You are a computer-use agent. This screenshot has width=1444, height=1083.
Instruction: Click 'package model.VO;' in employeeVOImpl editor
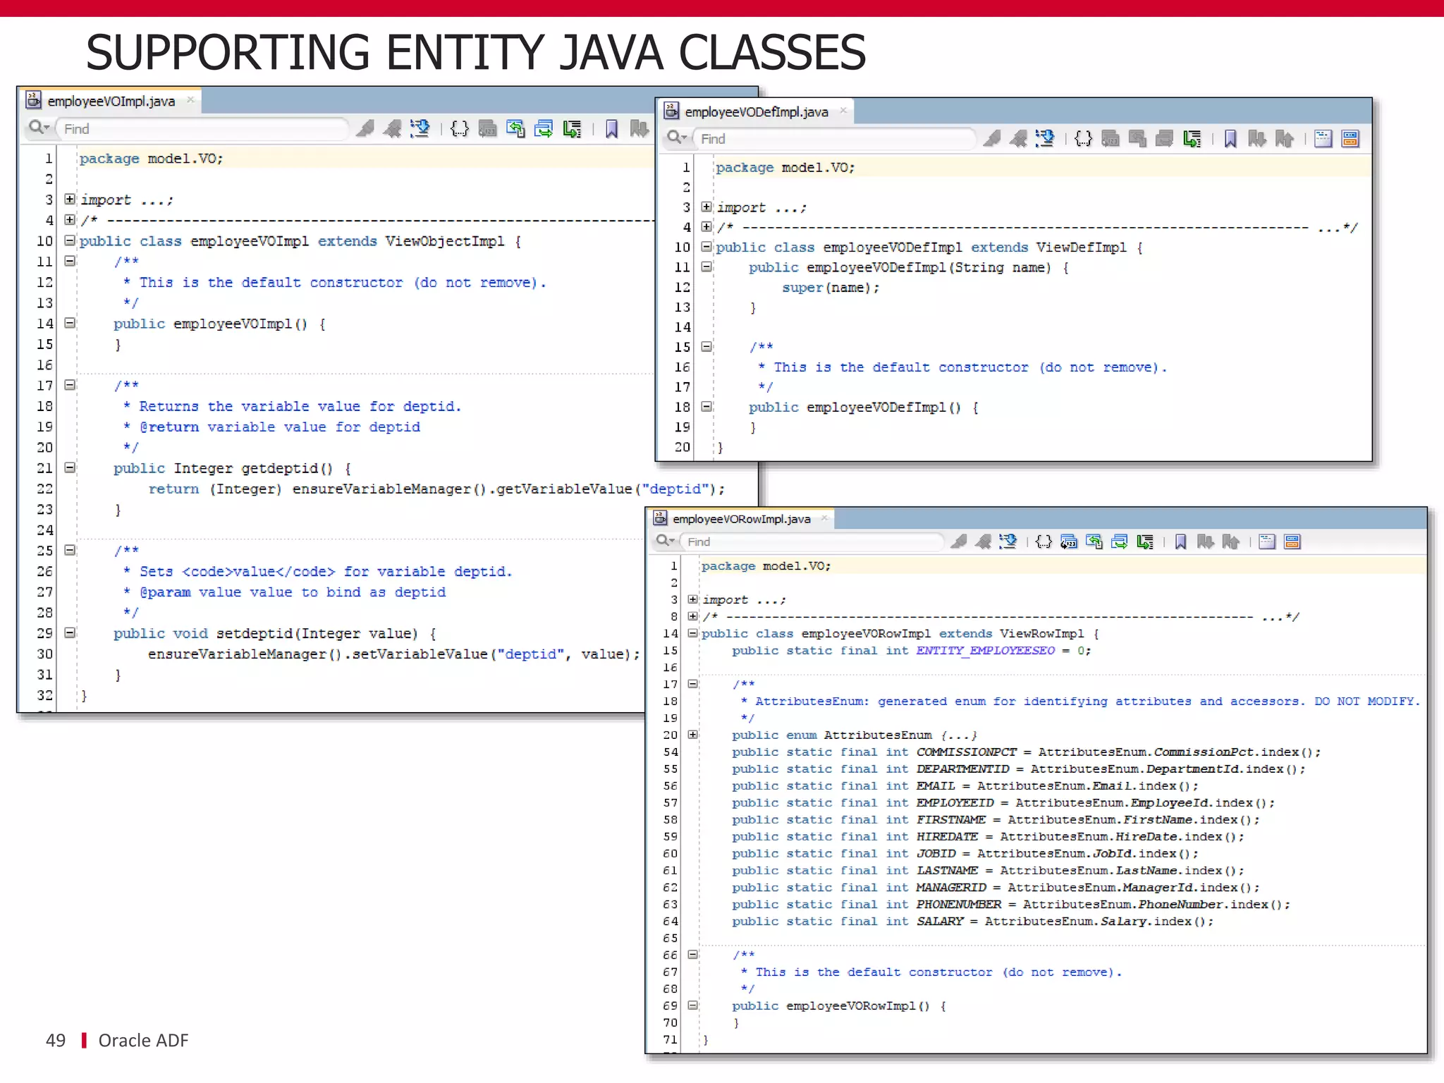(x=151, y=159)
